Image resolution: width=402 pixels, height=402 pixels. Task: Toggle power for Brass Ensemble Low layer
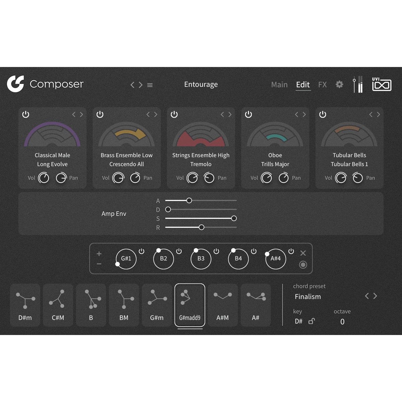tap(100, 114)
